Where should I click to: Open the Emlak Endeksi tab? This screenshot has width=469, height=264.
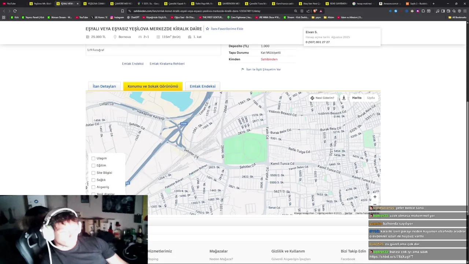coord(202,86)
